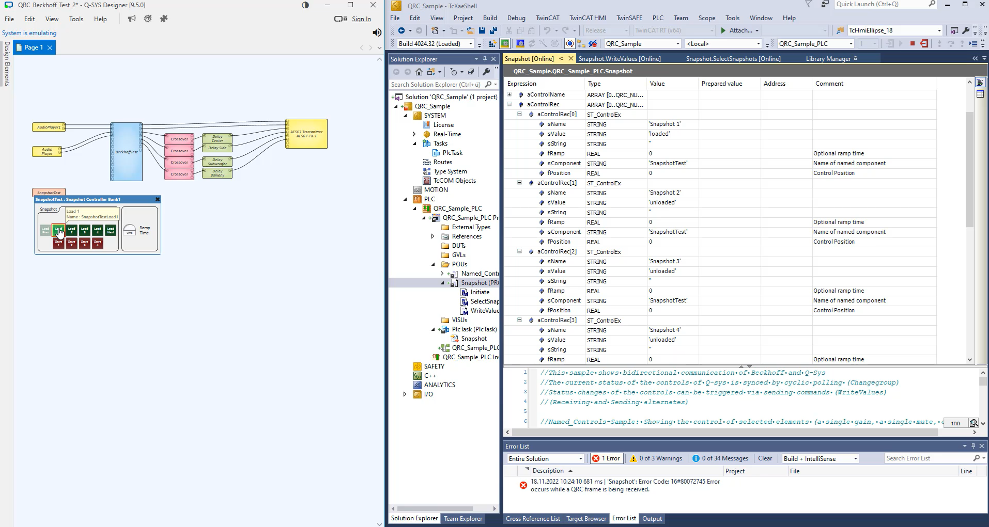
Task: Click the Target Browser tab
Action: [x=586, y=519]
